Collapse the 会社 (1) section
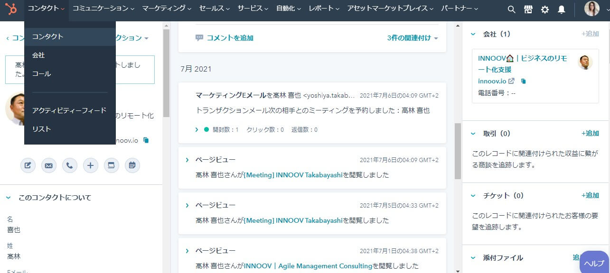Screen dimensions: 610x273 473,34
